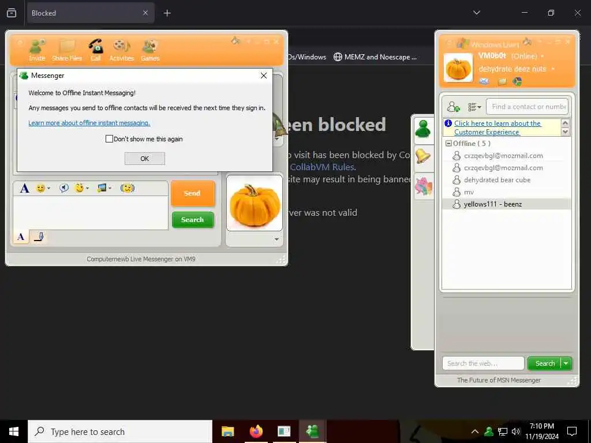Open the sharing folder icon under personal message

pos(502,81)
